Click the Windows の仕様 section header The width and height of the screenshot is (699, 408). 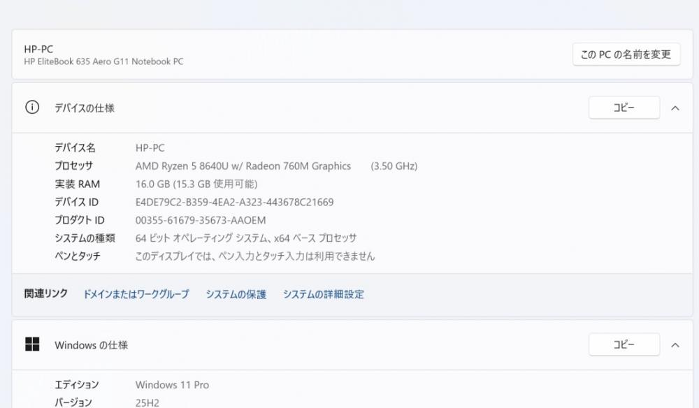pos(352,344)
